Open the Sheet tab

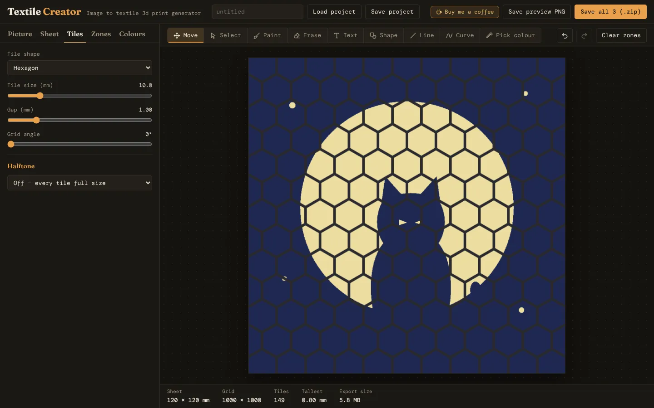point(50,34)
